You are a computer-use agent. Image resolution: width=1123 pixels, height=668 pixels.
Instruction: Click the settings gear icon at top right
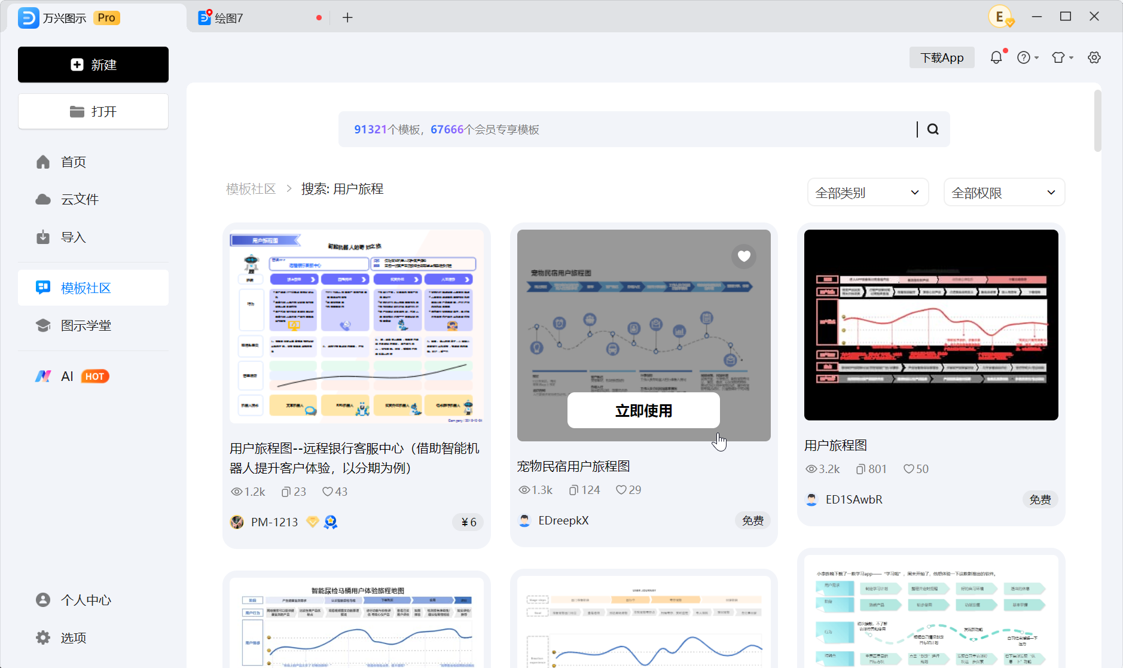click(x=1094, y=57)
